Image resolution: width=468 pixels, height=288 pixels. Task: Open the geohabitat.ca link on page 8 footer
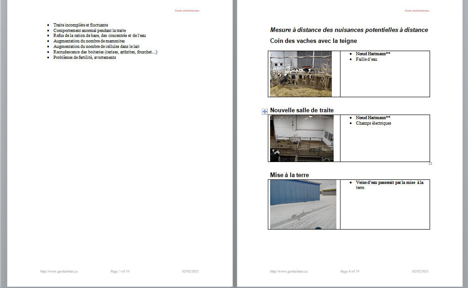288,271
